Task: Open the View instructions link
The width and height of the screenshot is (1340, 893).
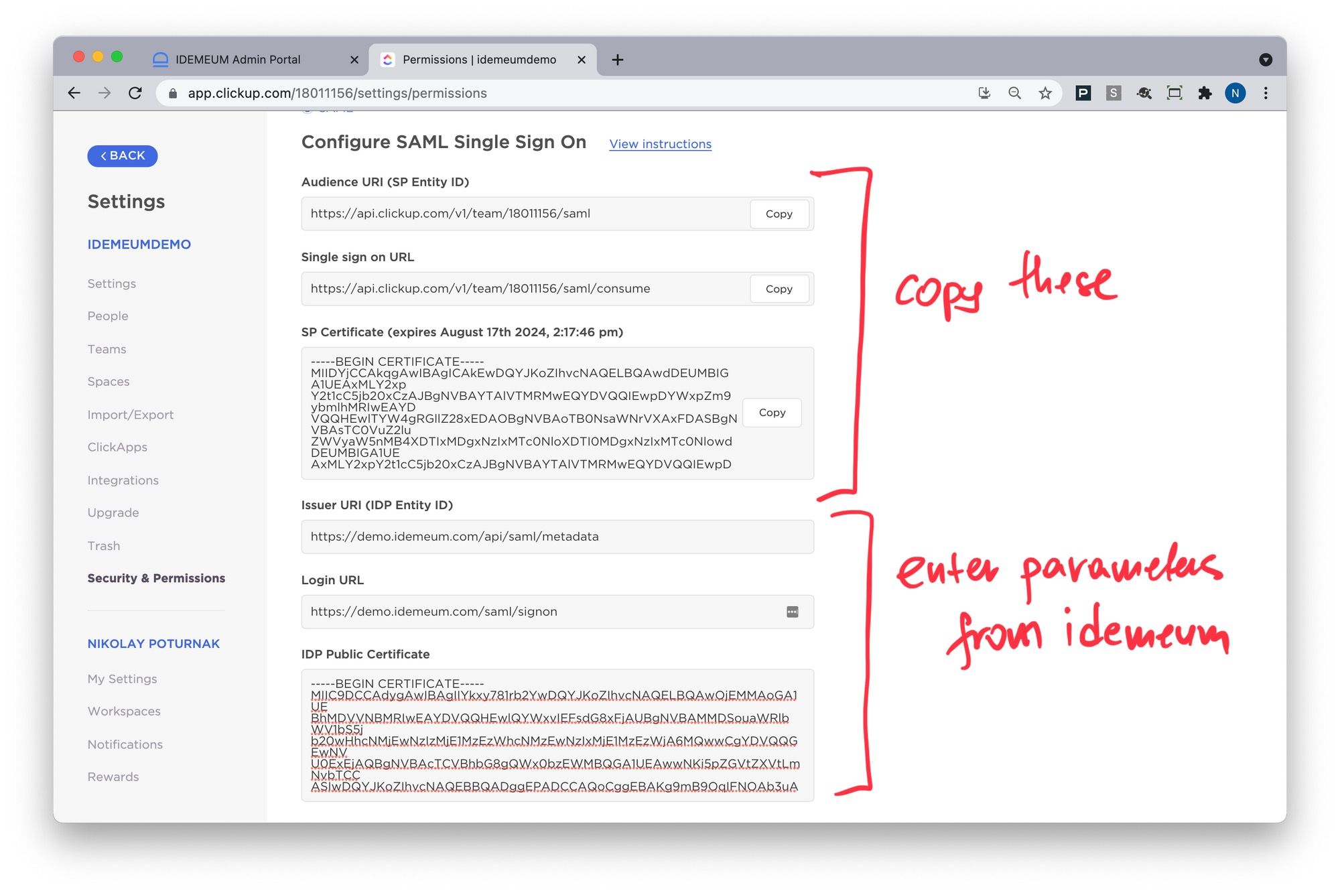Action: coord(660,144)
